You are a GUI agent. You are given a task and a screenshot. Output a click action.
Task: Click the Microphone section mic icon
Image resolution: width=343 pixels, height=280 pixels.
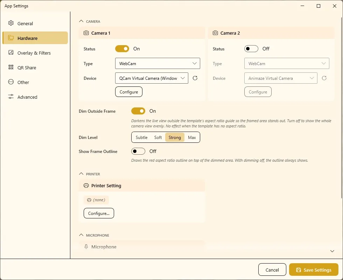pyautogui.click(x=86, y=247)
